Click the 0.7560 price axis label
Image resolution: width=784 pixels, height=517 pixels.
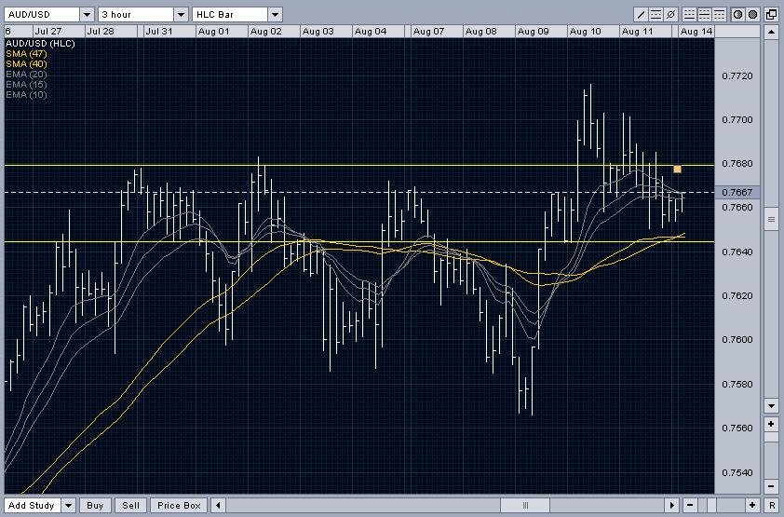click(737, 428)
